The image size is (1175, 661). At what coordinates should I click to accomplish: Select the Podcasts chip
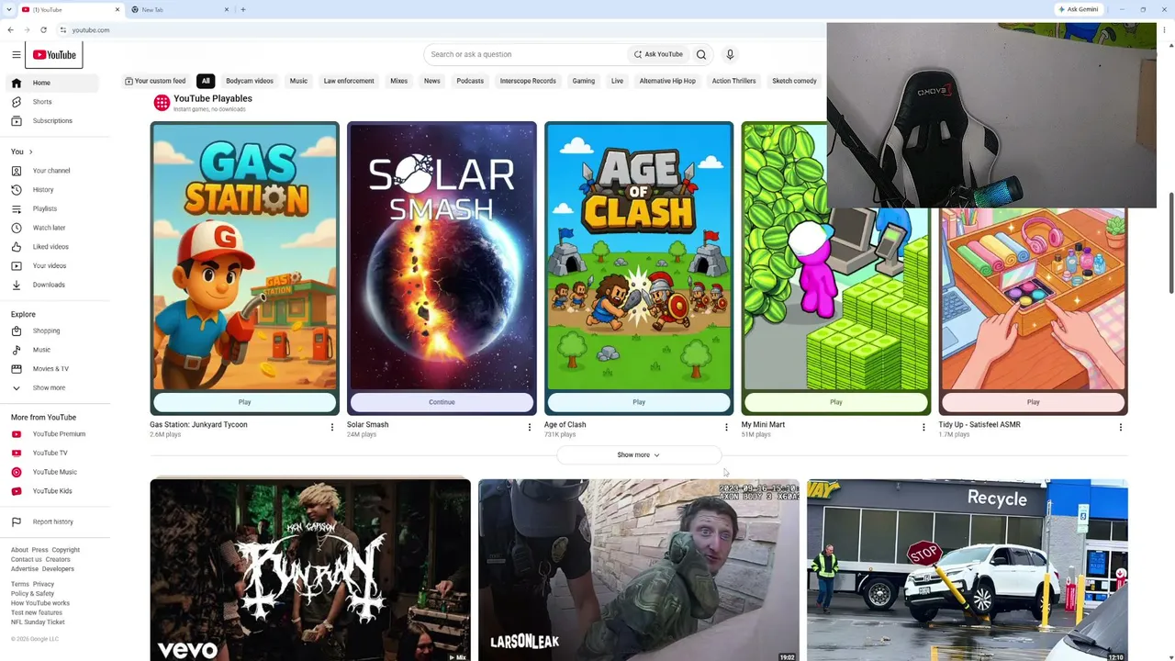pyautogui.click(x=470, y=81)
